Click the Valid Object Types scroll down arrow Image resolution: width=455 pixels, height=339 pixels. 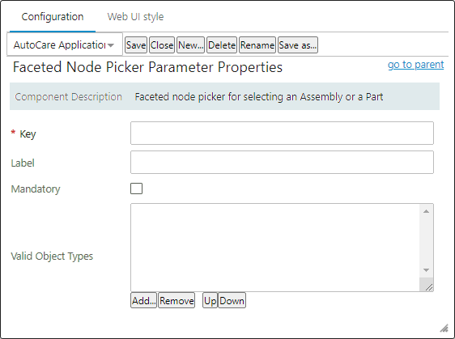click(x=427, y=270)
